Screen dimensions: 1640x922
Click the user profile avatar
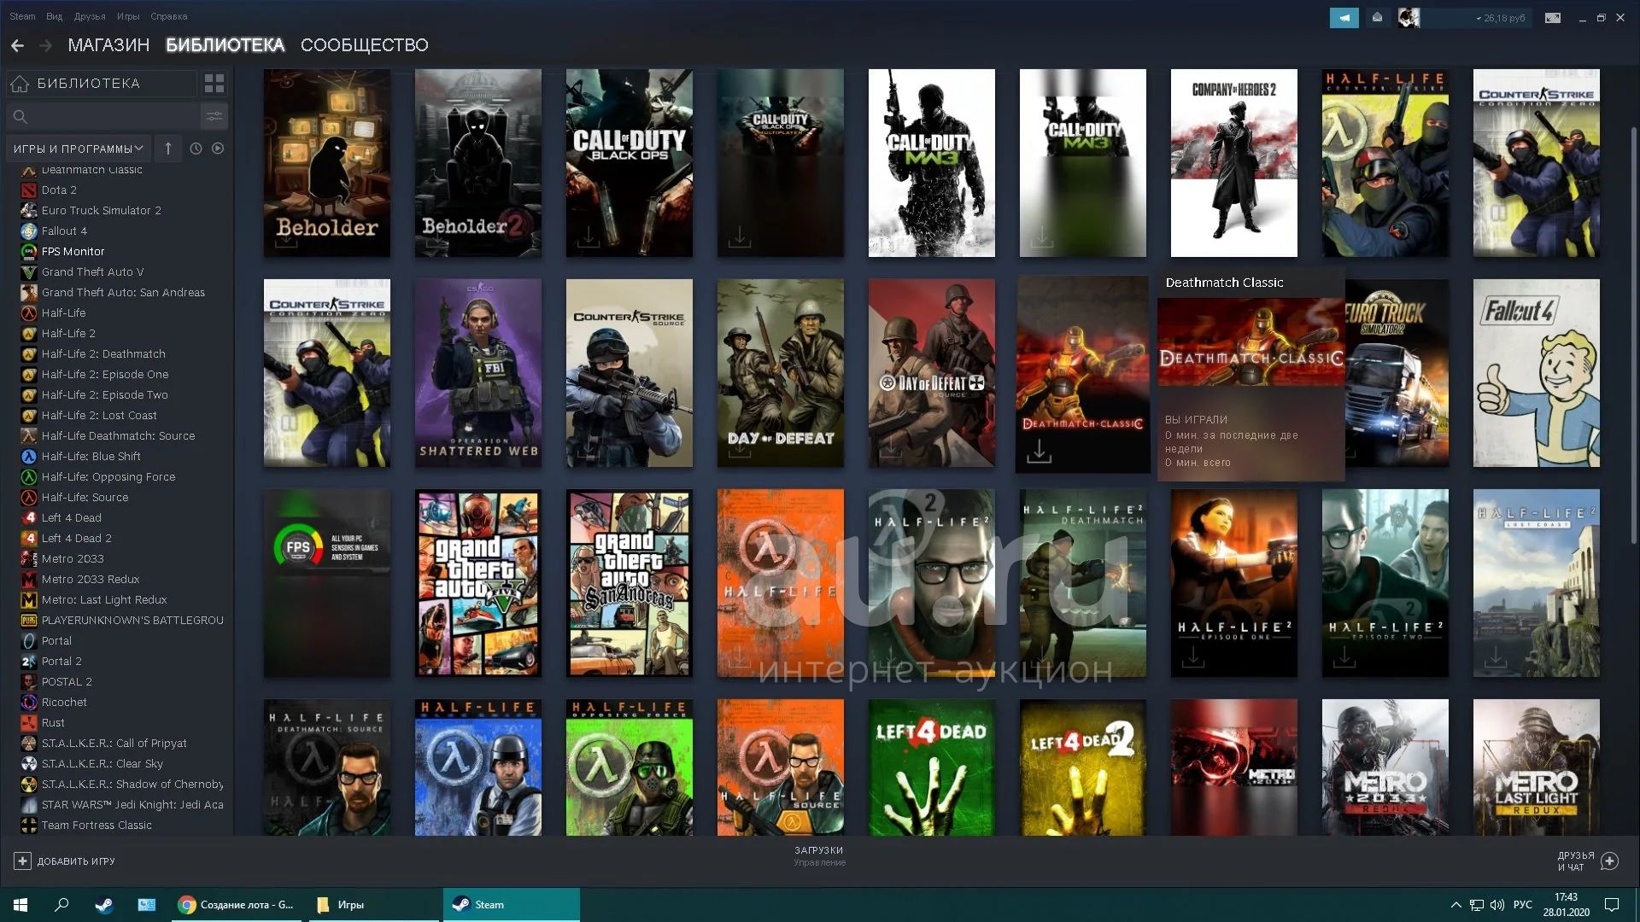(x=1409, y=18)
